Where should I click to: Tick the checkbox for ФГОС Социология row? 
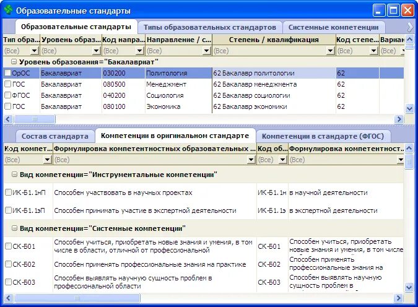tap(8, 95)
